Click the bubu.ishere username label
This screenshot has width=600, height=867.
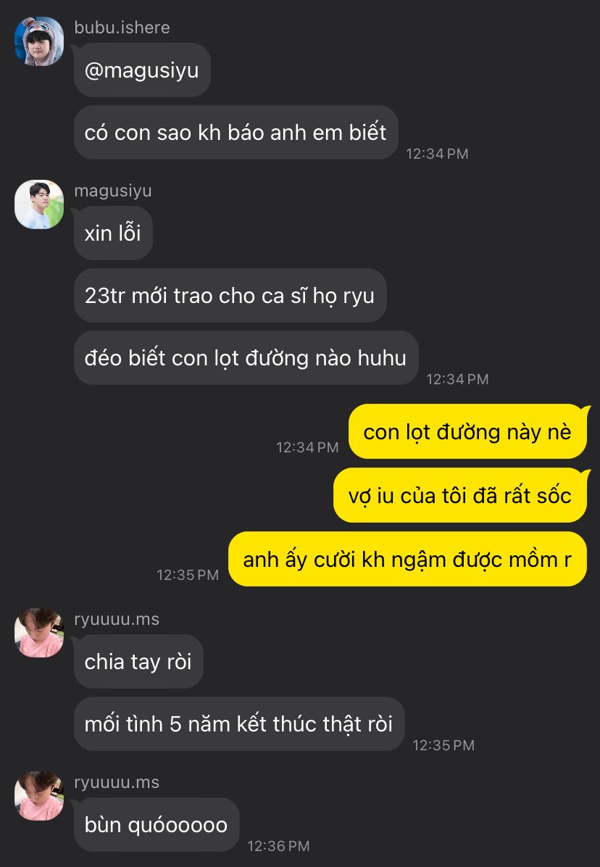tap(122, 27)
